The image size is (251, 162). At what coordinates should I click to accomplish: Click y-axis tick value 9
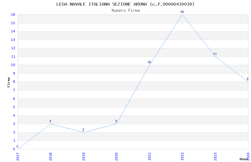14,74
